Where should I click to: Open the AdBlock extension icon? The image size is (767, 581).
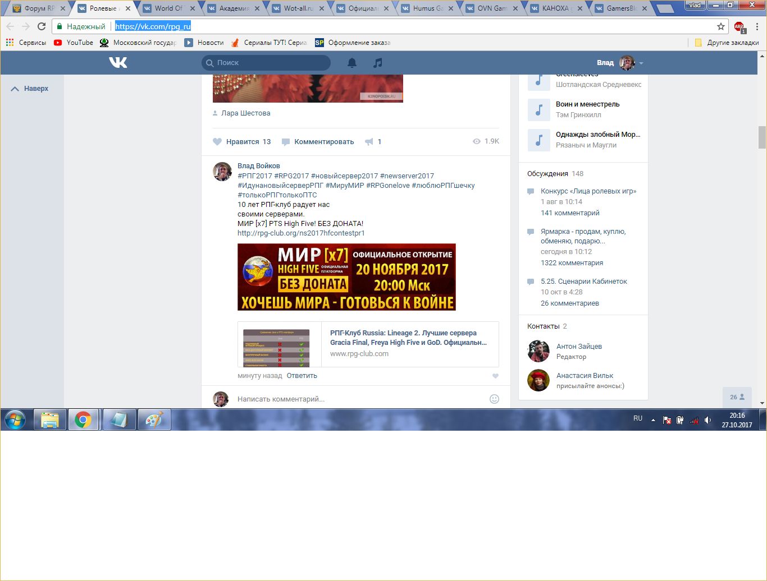point(739,26)
